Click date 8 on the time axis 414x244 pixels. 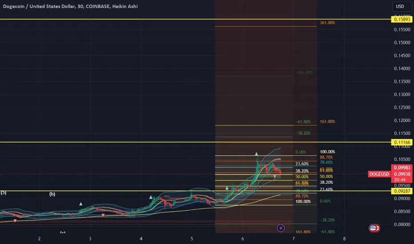pyautogui.click(x=344, y=239)
